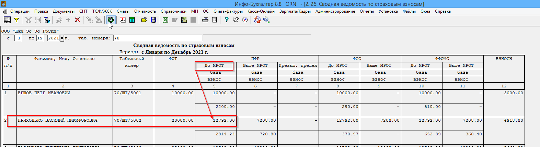Open the Файлы menu
Viewport: 540px width, 147px height.
click(409, 11)
